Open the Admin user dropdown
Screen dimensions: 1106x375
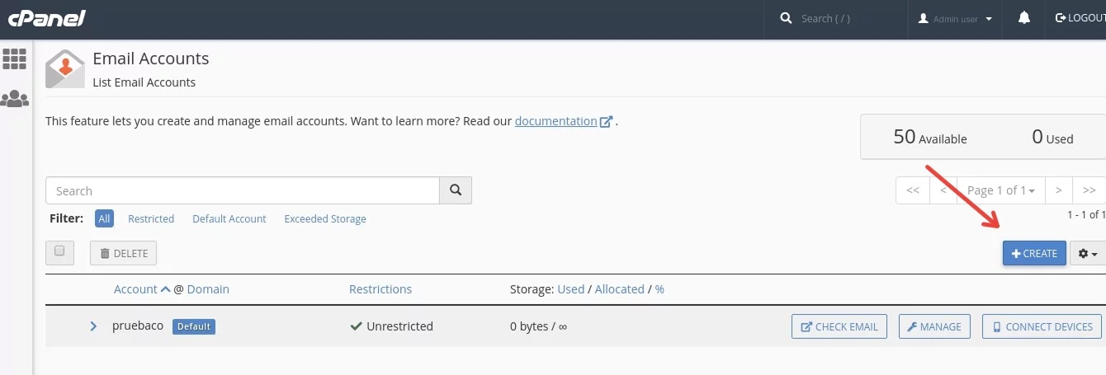click(956, 19)
